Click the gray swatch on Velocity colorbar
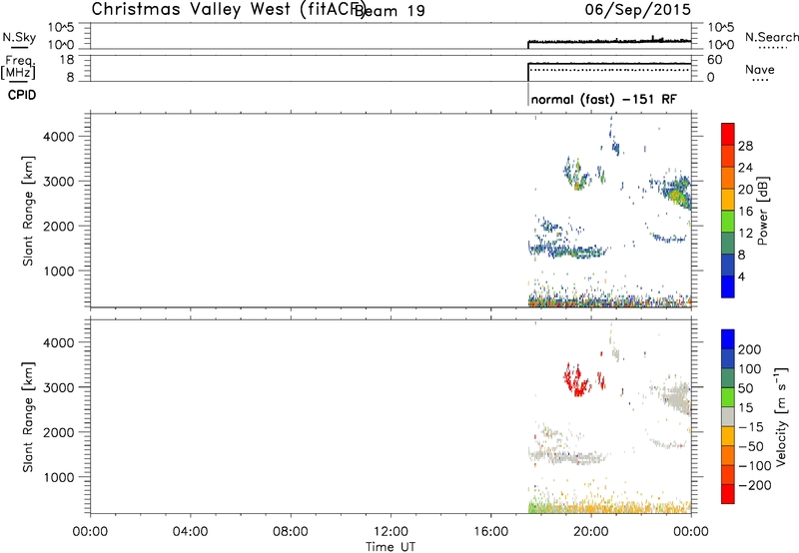 pos(728,416)
